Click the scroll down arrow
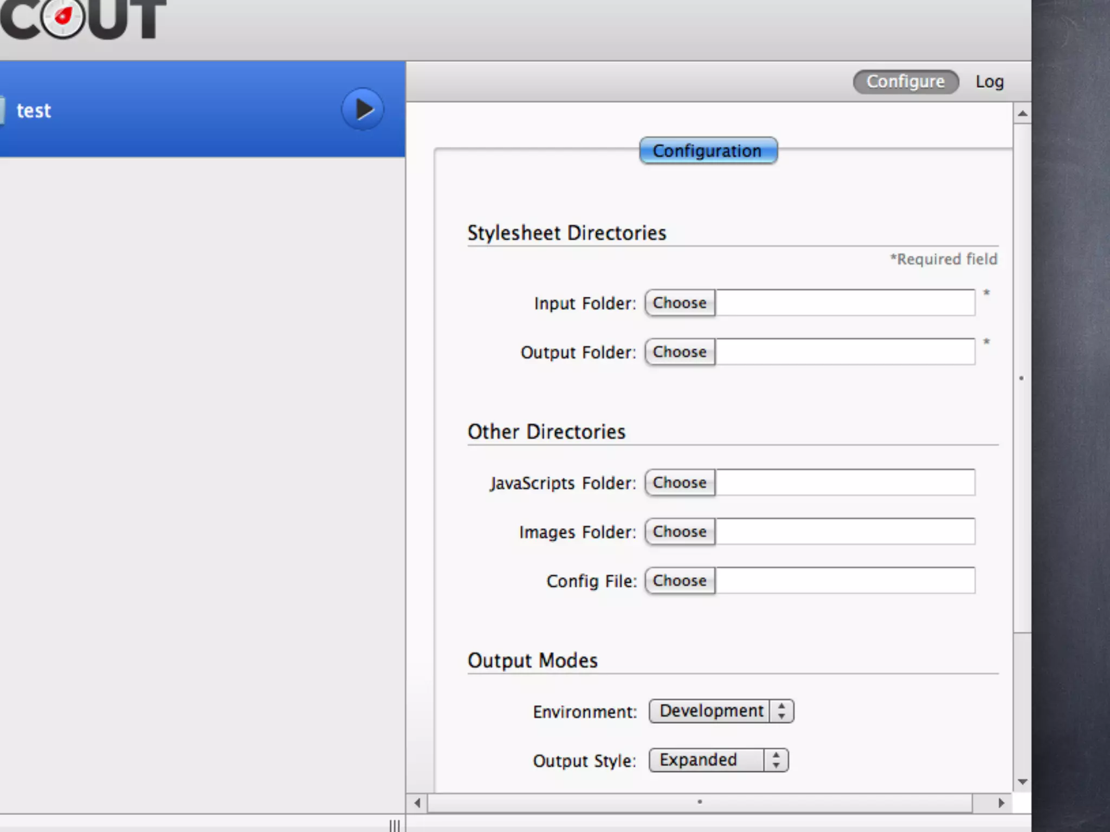Screen dimensions: 1110x832 (x=1022, y=782)
